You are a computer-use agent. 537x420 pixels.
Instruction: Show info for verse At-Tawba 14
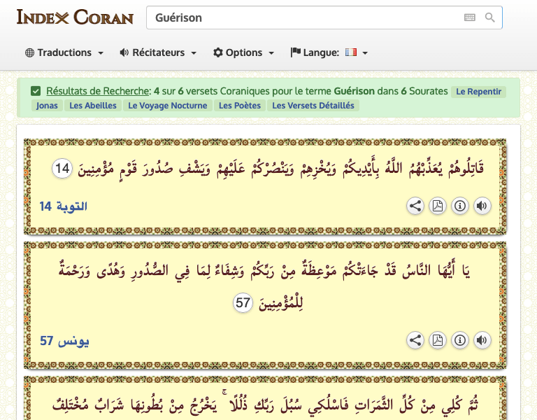click(x=460, y=206)
